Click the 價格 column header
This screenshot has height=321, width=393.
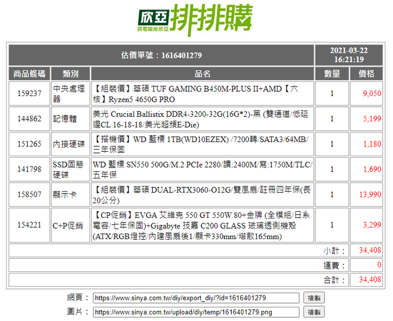(x=366, y=74)
